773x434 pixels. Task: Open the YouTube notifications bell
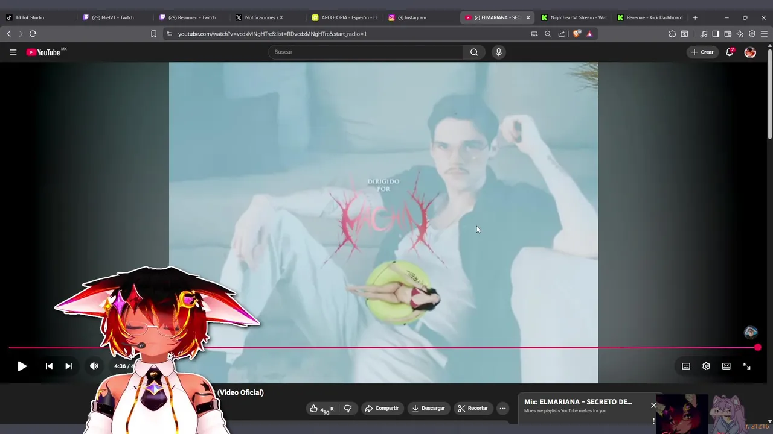[730, 52]
